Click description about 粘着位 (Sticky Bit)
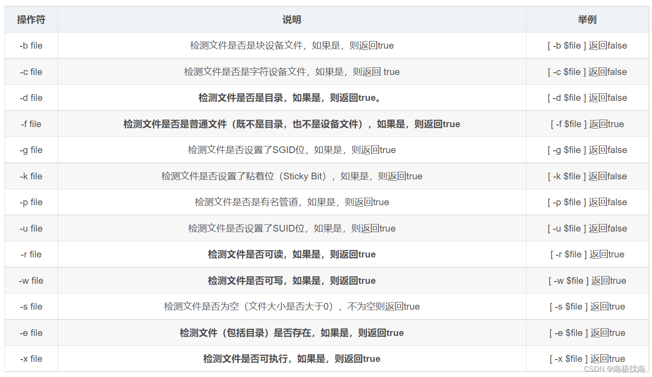 tap(292, 176)
